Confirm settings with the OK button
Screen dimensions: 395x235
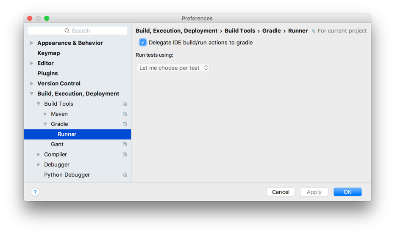348,192
